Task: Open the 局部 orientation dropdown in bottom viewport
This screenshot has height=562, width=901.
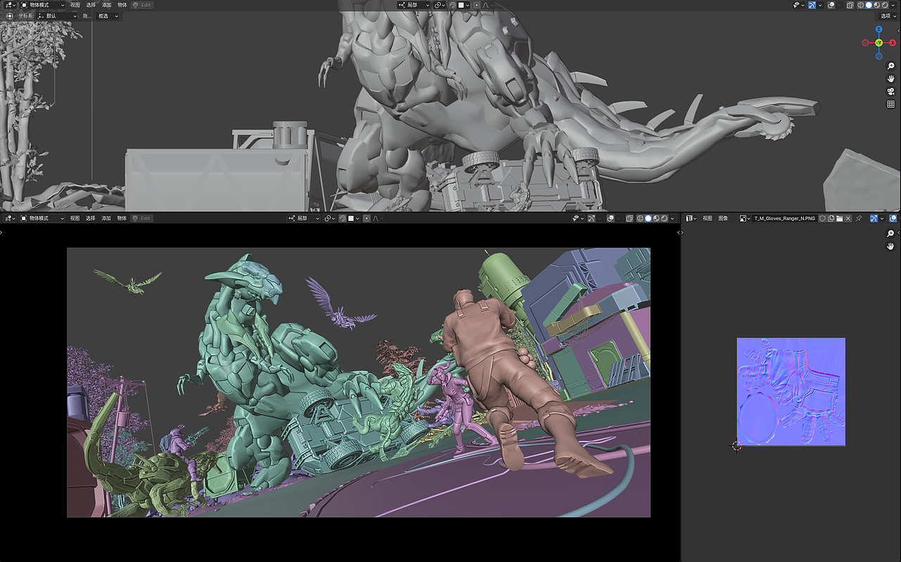Action: 304,218
